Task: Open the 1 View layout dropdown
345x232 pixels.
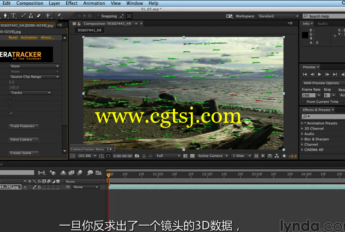Action: click(241, 156)
